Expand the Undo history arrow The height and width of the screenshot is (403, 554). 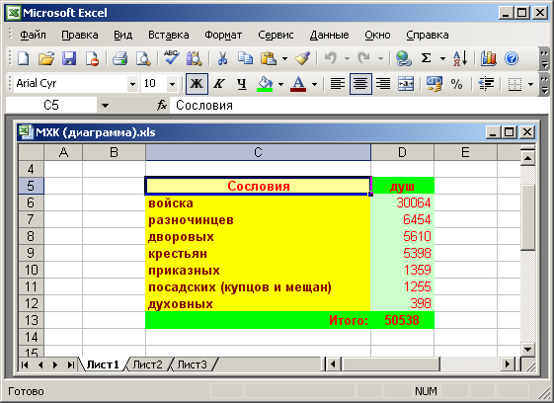(347, 58)
